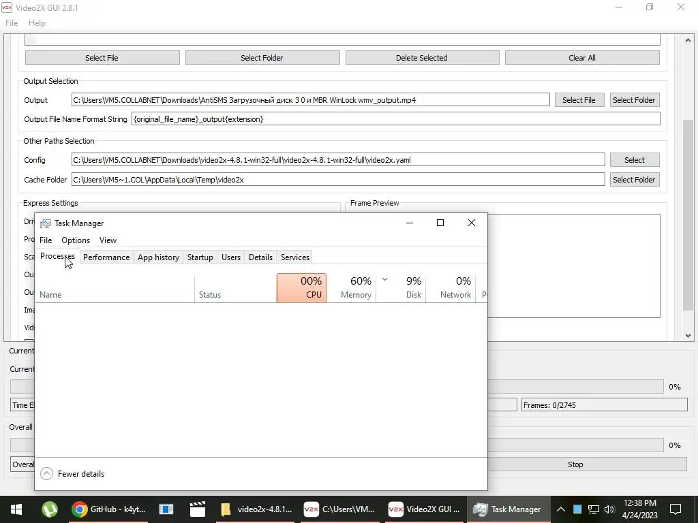Stop the Video2X upscaling process

coord(587,464)
